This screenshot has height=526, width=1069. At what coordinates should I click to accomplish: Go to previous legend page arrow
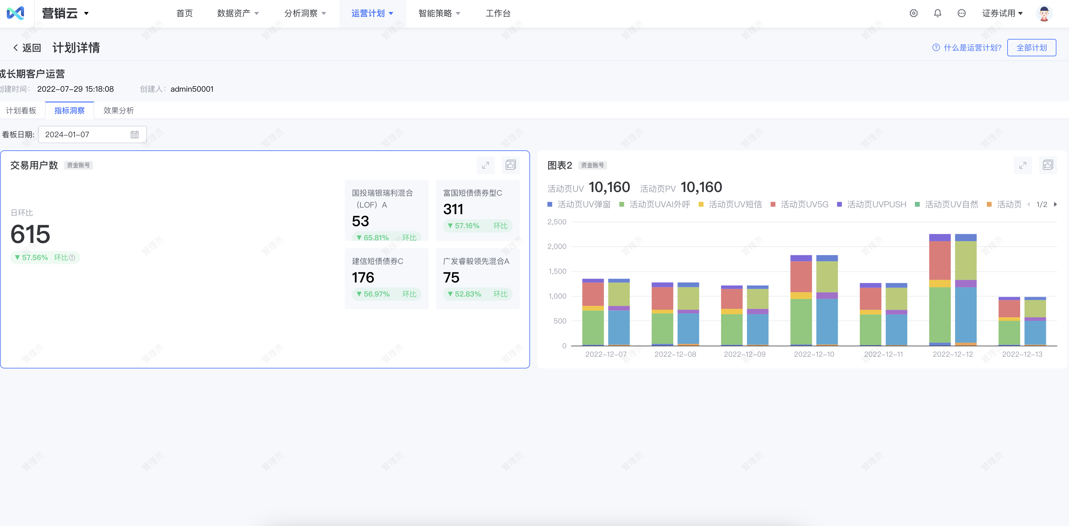click(1028, 204)
